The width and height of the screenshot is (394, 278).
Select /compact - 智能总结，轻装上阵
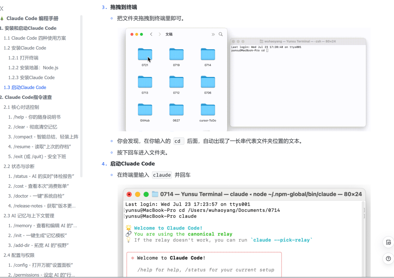43,137
